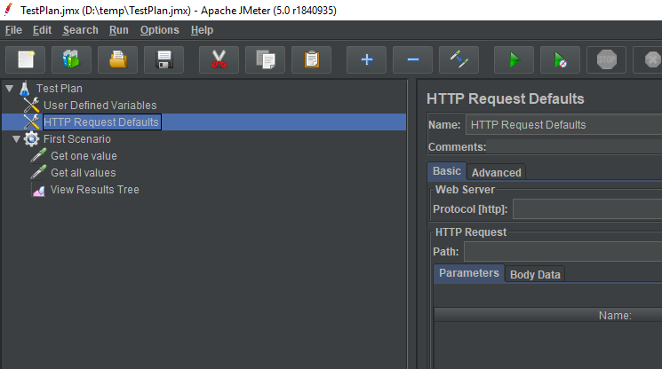Open the File menu
The width and height of the screenshot is (662, 369).
[13, 30]
